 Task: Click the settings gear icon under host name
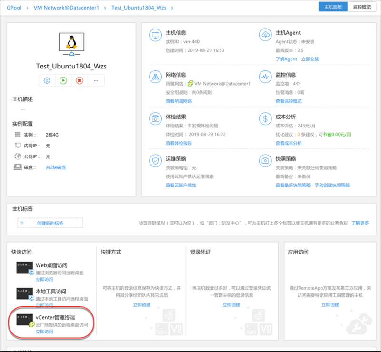(x=47, y=80)
